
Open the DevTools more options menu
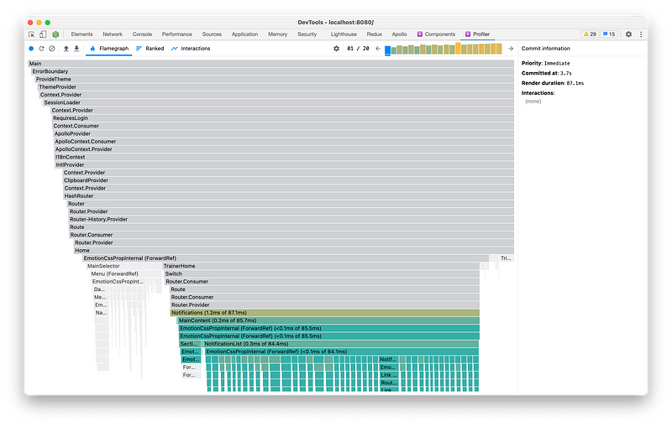(x=640, y=34)
